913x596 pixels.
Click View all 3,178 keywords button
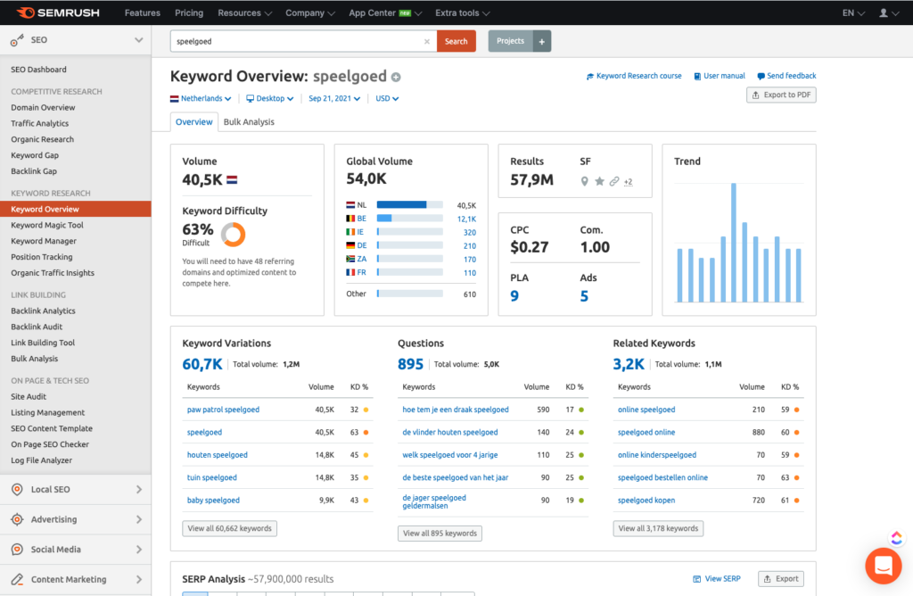click(658, 528)
